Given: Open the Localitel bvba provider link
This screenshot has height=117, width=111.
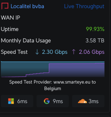Looking at the screenshot, I should (x=27, y=6).
